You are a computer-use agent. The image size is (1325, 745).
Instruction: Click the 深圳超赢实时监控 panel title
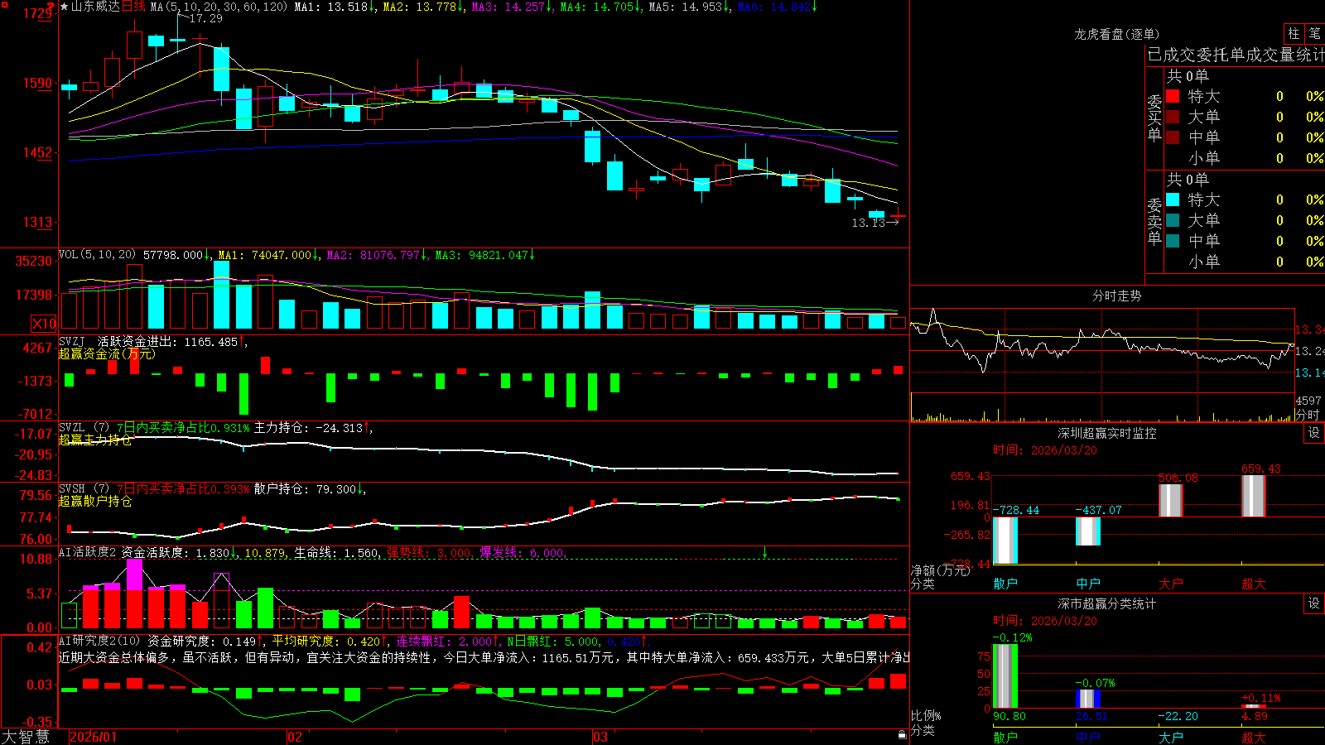[1106, 433]
